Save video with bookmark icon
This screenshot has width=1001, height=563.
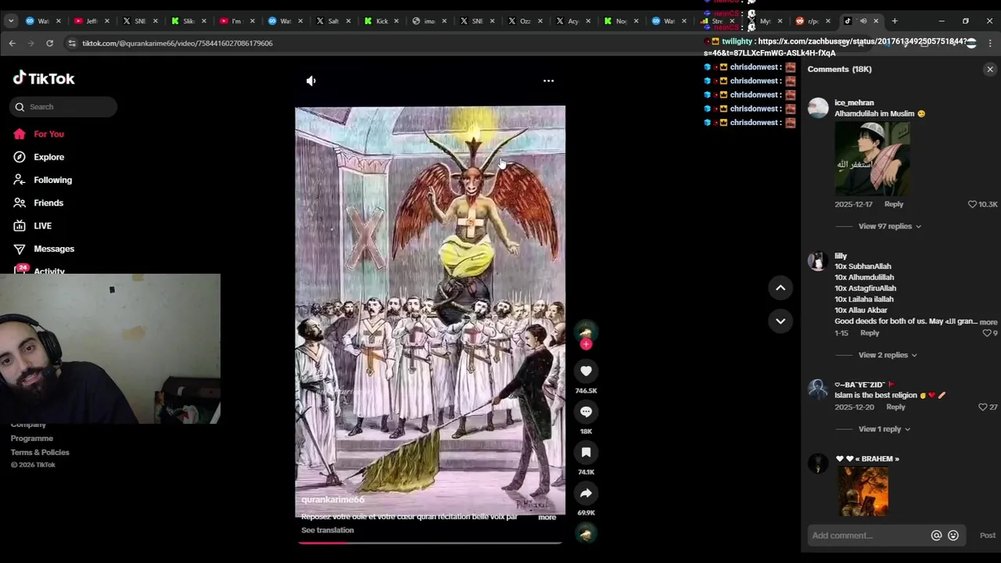click(x=586, y=452)
